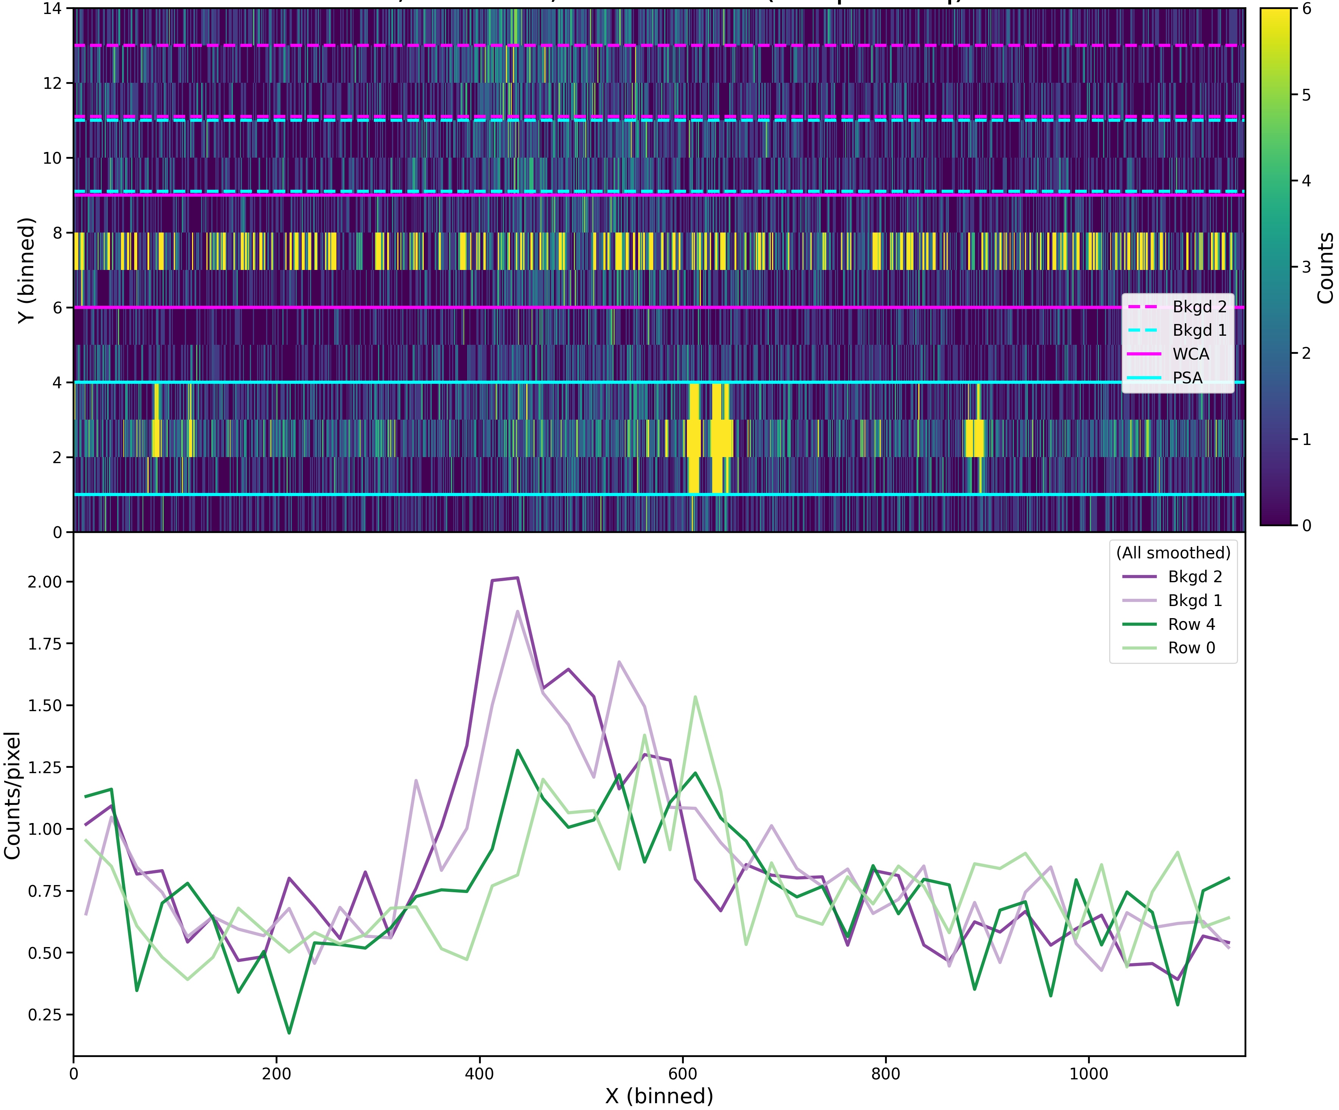Image resolution: width=1339 pixels, height=1110 pixels.
Task: Select the 'Bkgd 2' label in line-plot legend
Action: tap(1195, 576)
